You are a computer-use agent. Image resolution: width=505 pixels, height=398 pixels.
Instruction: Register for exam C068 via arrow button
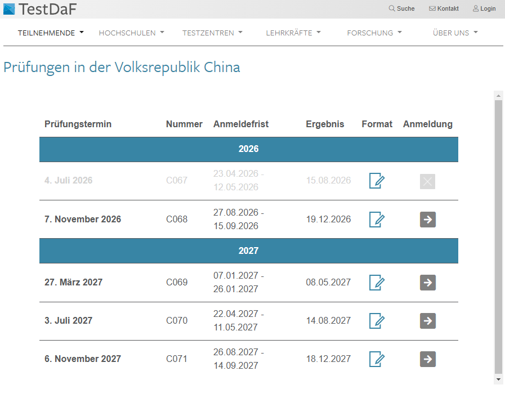click(428, 220)
